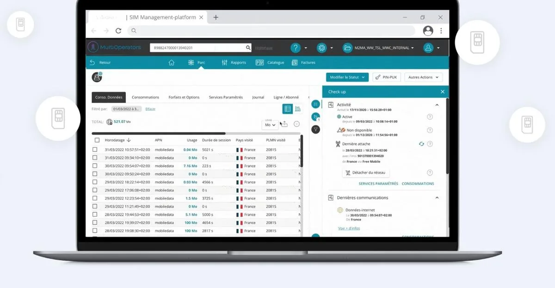Open the browser three-dot menu

[x=441, y=31]
